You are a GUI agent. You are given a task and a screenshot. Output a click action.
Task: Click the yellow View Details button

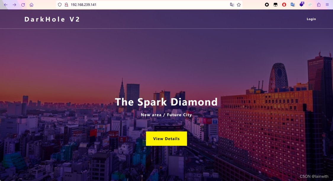click(x=166, y=138)
